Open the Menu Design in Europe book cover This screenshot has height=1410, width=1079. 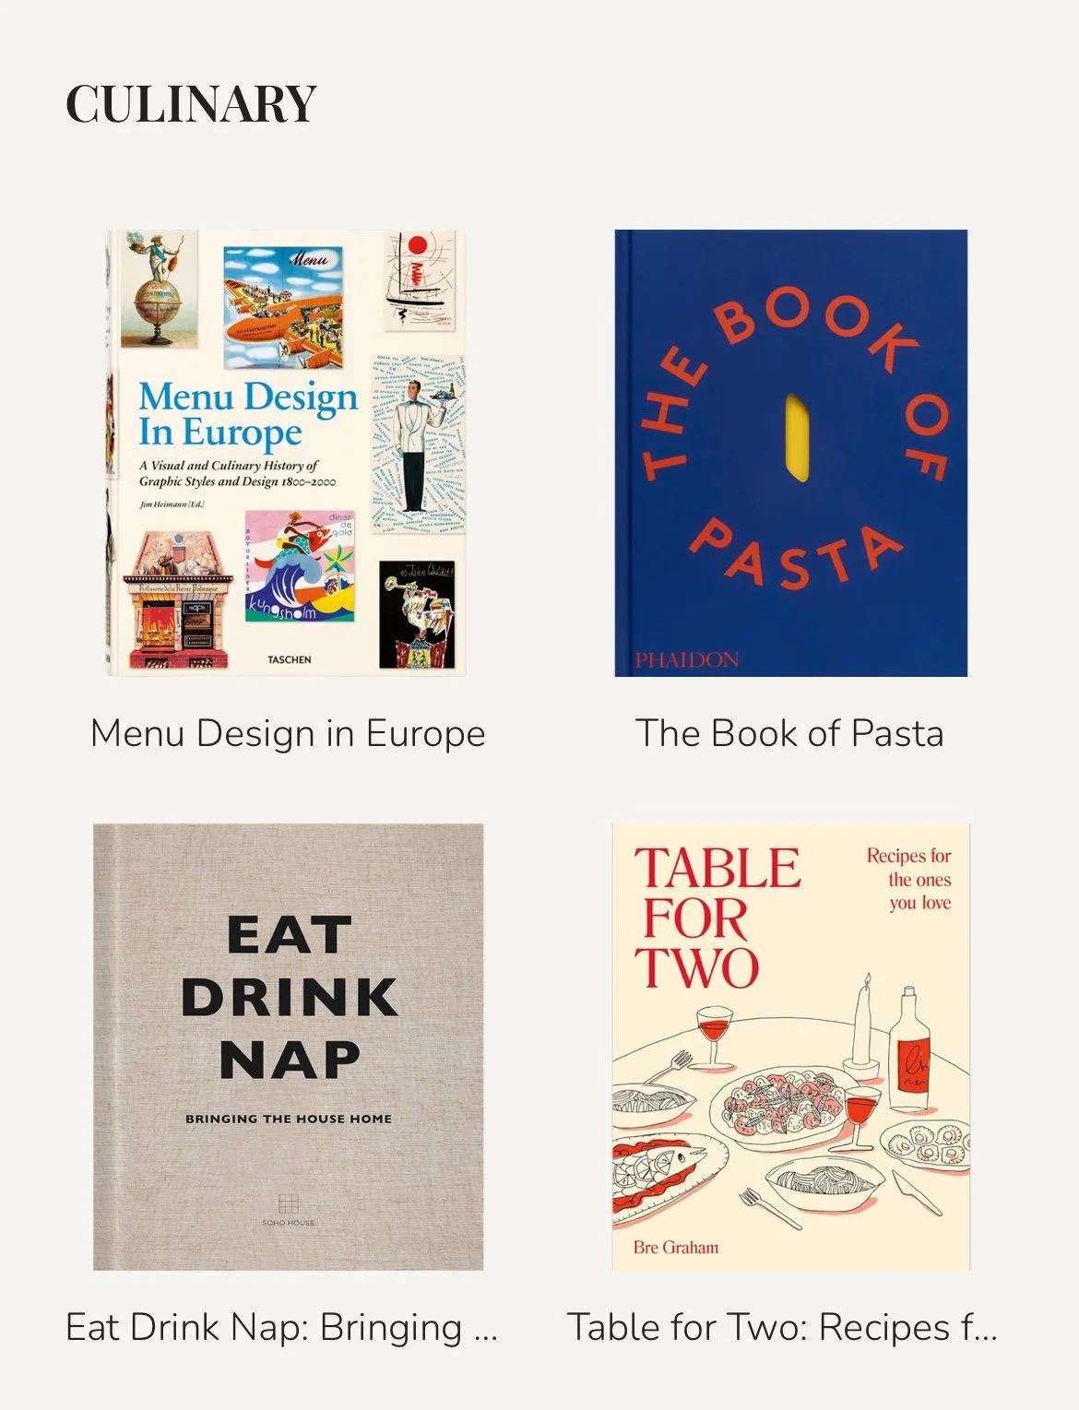pos(286,453)
